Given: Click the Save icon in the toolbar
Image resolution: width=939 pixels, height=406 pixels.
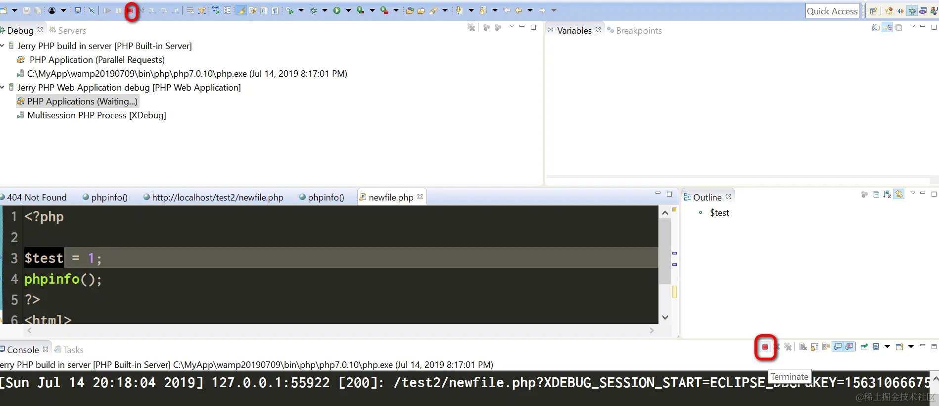Looking at the screenshot, I should pos(26,10).
